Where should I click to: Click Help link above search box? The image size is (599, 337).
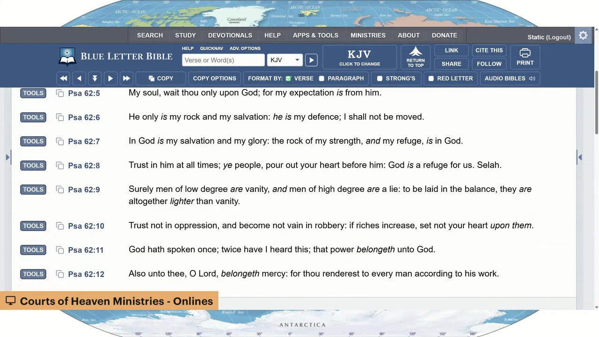click(x=188, y=48)
